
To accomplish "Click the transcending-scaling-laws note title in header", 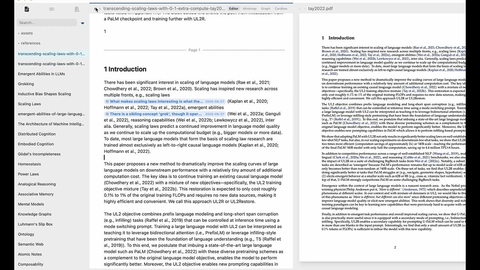I will [164, 8].
